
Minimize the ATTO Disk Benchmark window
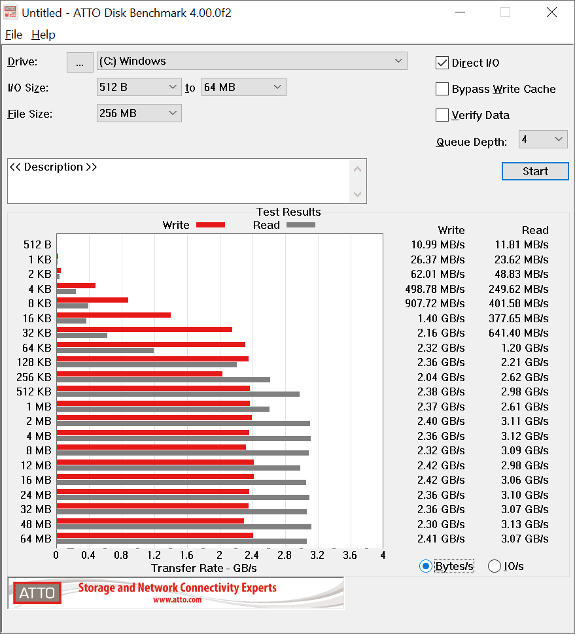[460, 12]
